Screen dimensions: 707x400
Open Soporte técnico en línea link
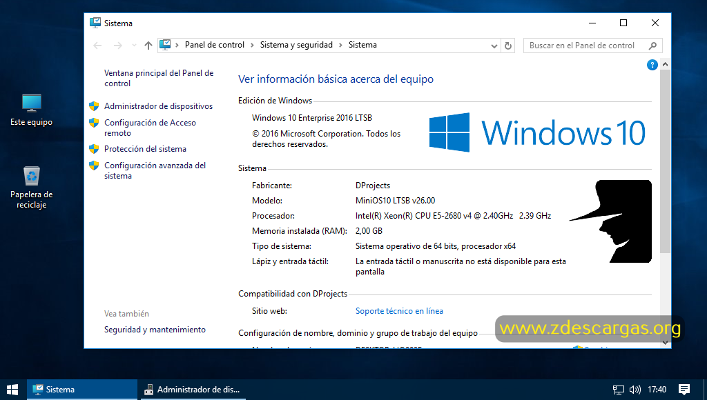[x=399, y=311]
